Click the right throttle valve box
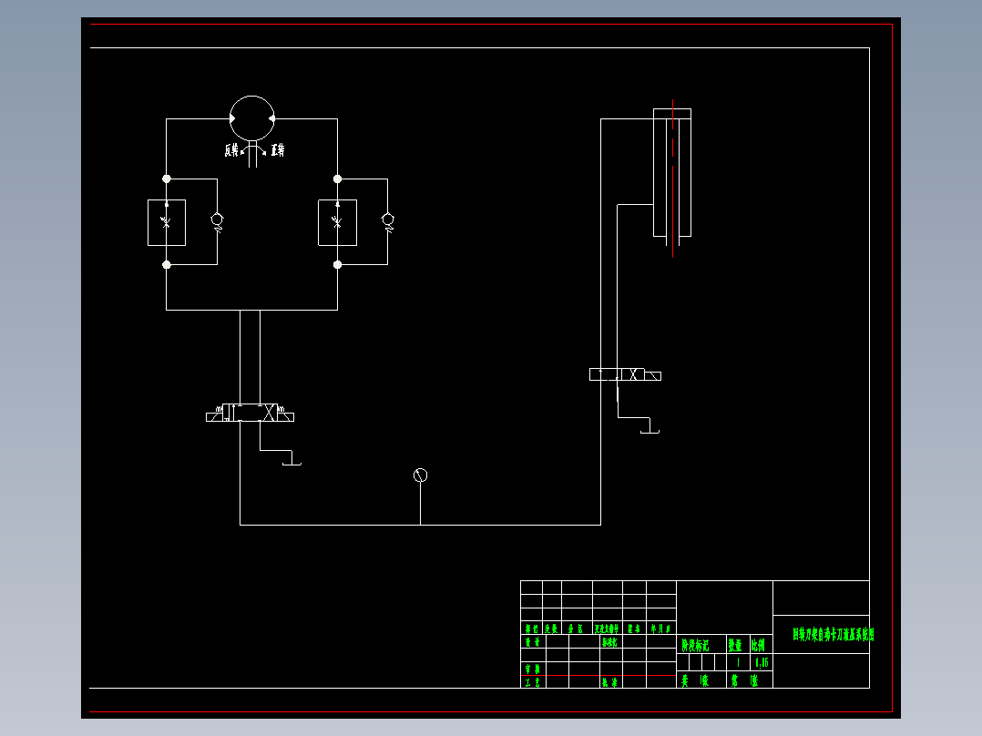Image resolution: width=982 pixels, height=736 pixels. click(x=338, y=222)
